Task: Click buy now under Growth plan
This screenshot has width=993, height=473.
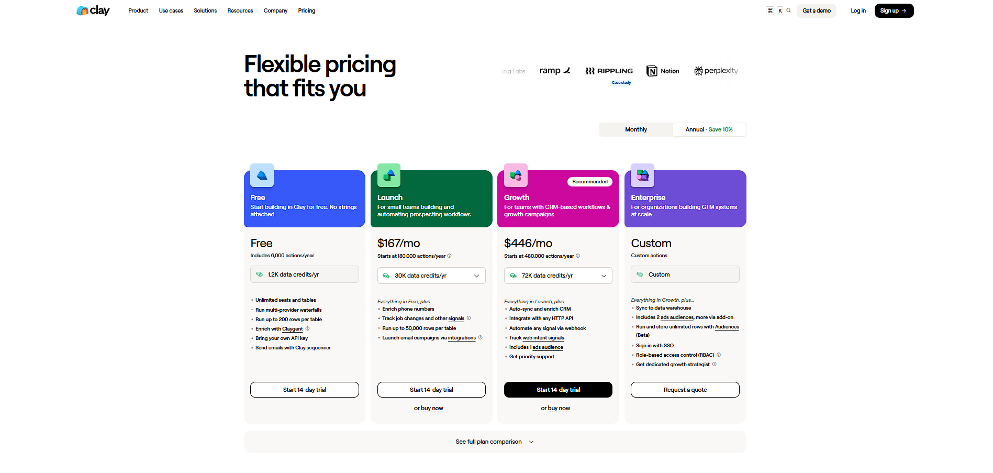Action: 559,408
